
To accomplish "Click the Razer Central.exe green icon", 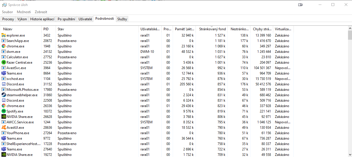I will 4,63.
